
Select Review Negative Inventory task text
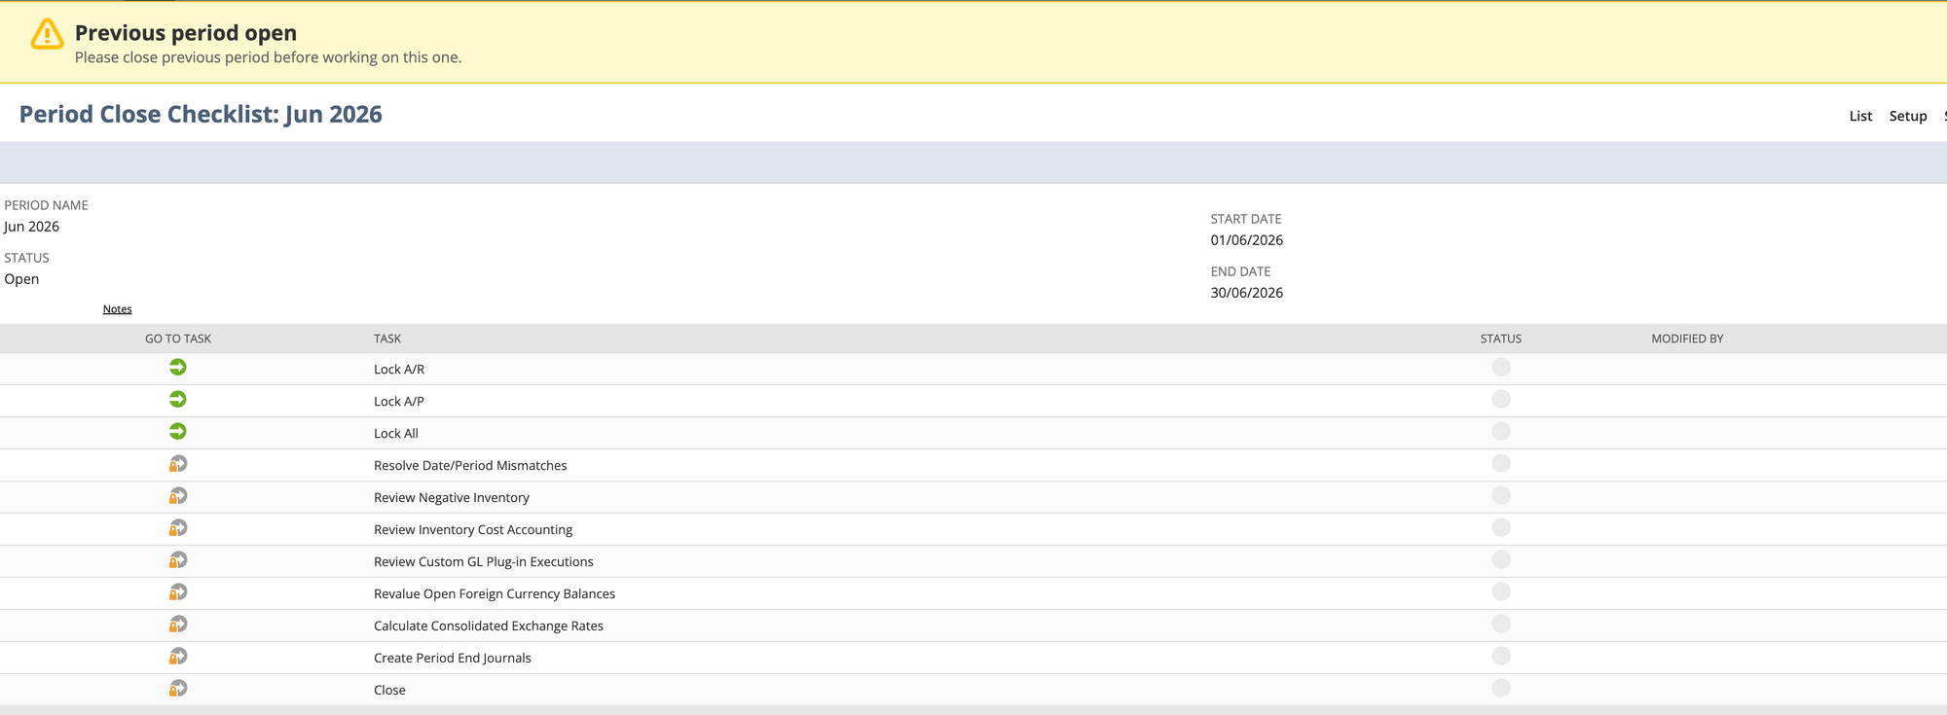pyautogui.click(x=452, y=498)
